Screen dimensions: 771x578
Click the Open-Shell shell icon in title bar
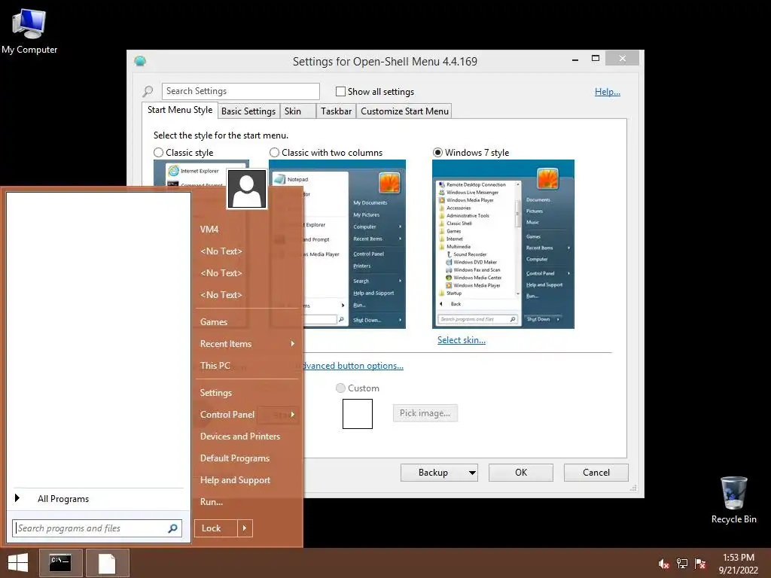[140, 62]
